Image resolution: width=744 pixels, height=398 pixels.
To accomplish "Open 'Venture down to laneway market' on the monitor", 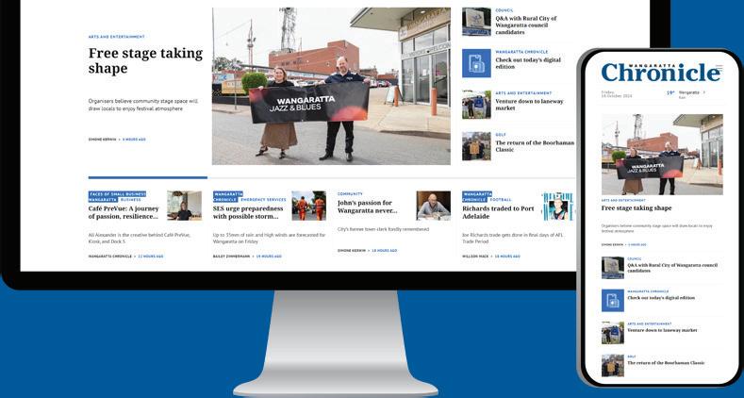I will 529,105.
